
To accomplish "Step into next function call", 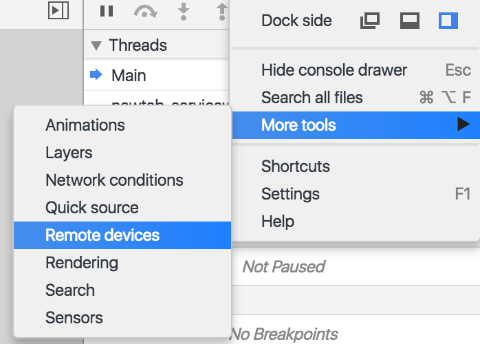I will coord(184,10).
